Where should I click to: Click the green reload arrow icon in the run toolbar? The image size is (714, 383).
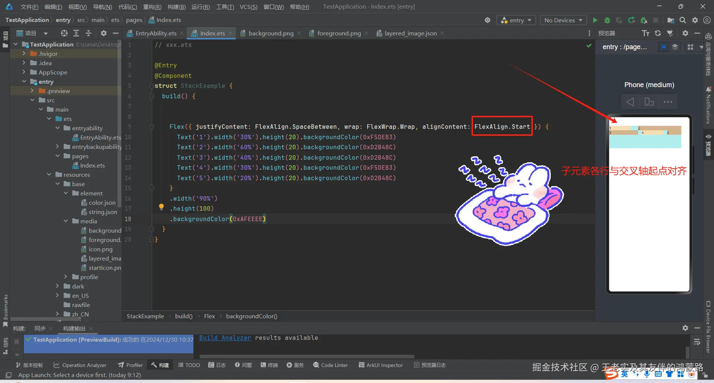coord(631,20)
